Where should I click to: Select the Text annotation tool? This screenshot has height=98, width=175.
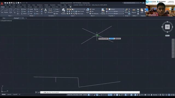[x=46, y=11]
